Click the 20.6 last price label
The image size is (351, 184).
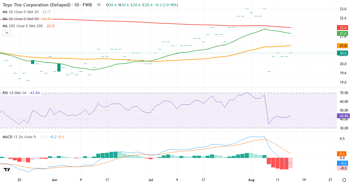(343, 53)
